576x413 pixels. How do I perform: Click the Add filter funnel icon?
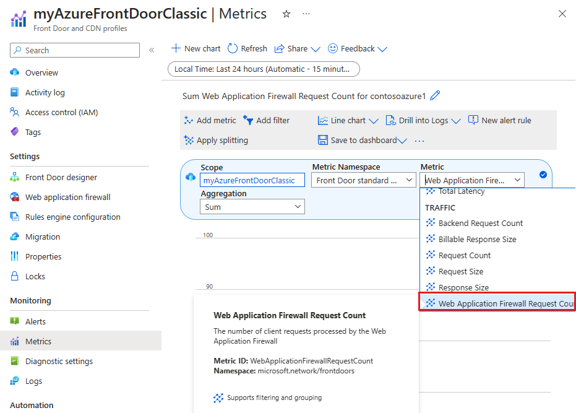(248, 120)
